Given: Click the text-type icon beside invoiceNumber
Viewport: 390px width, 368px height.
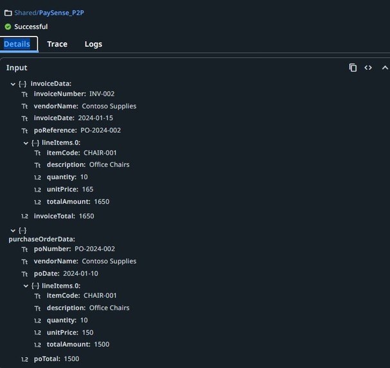Looking at the screenshot, I should coord(24,94).
